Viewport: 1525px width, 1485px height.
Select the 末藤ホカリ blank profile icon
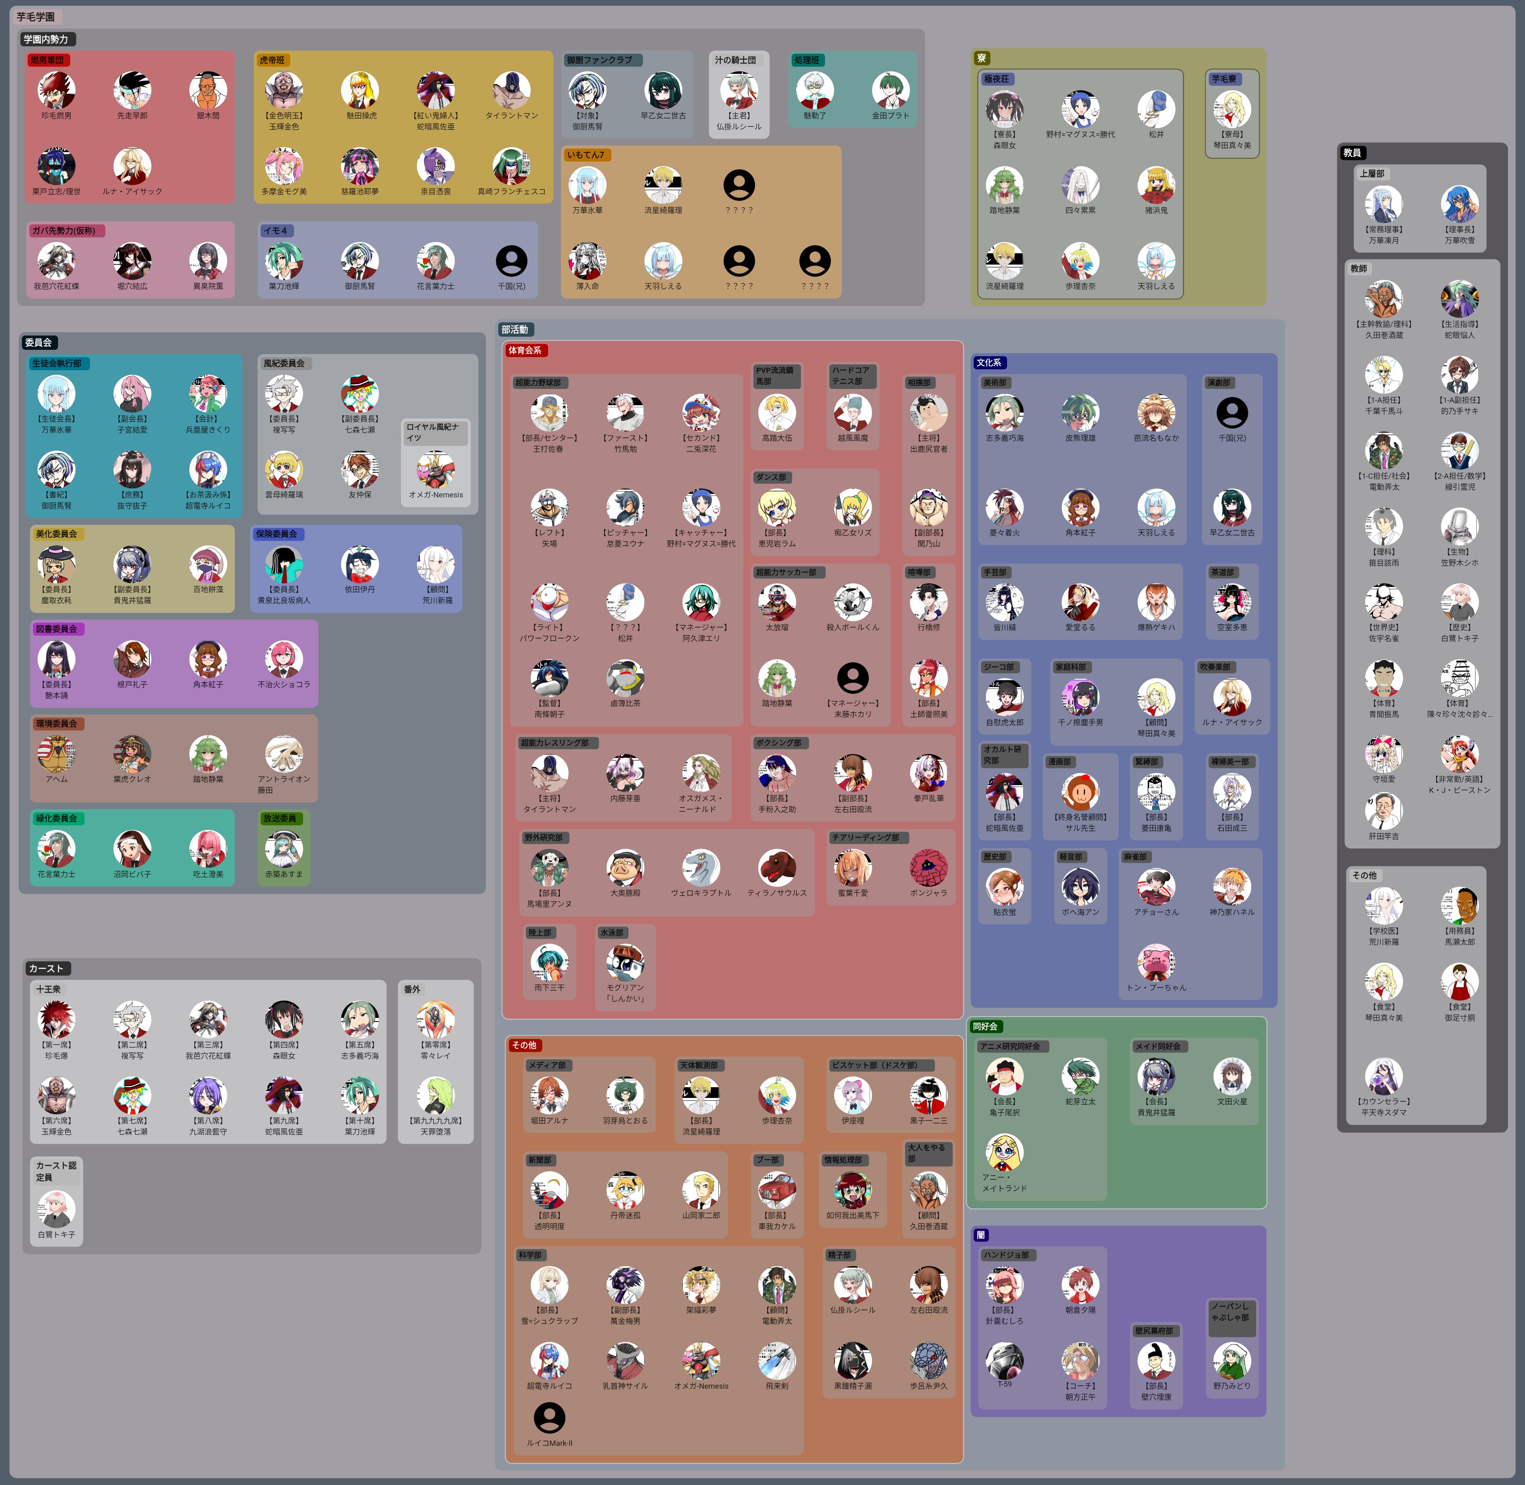pyautogui.click(x=852, y=678)
